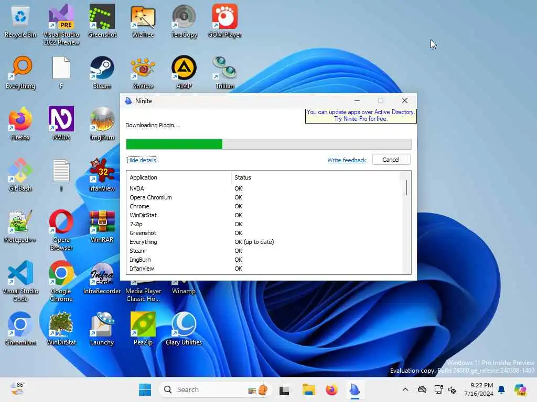Open Firefox from the taskbar
Image resolution: width=537 pixels, height=402 pixels.
(331, 389)
